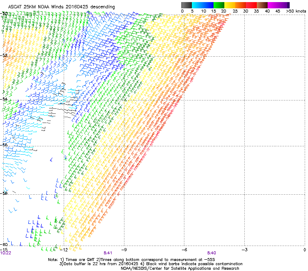Click the longitude label '-3'
Image resolution: width=308 pixels, height=271 pixels.
point(244,250)
